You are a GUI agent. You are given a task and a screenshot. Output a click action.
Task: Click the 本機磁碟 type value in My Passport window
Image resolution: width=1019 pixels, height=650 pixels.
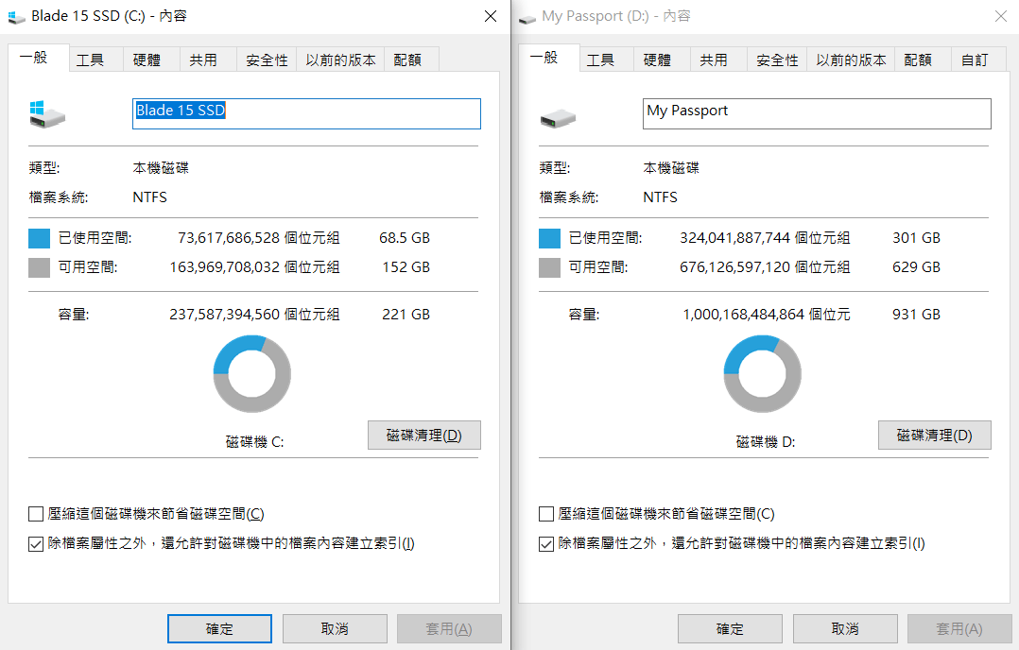tap(671, 168)
